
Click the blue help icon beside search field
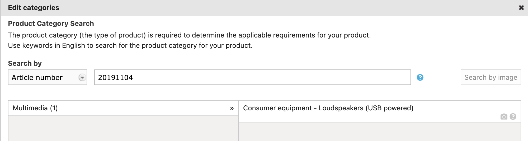point(420,77)
